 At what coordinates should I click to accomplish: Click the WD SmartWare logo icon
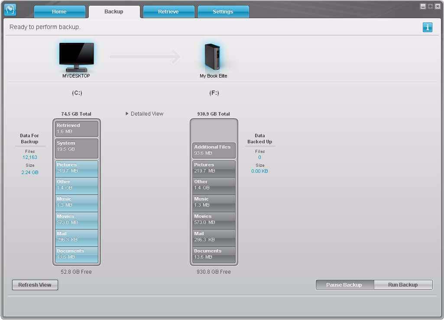[10, 10]
